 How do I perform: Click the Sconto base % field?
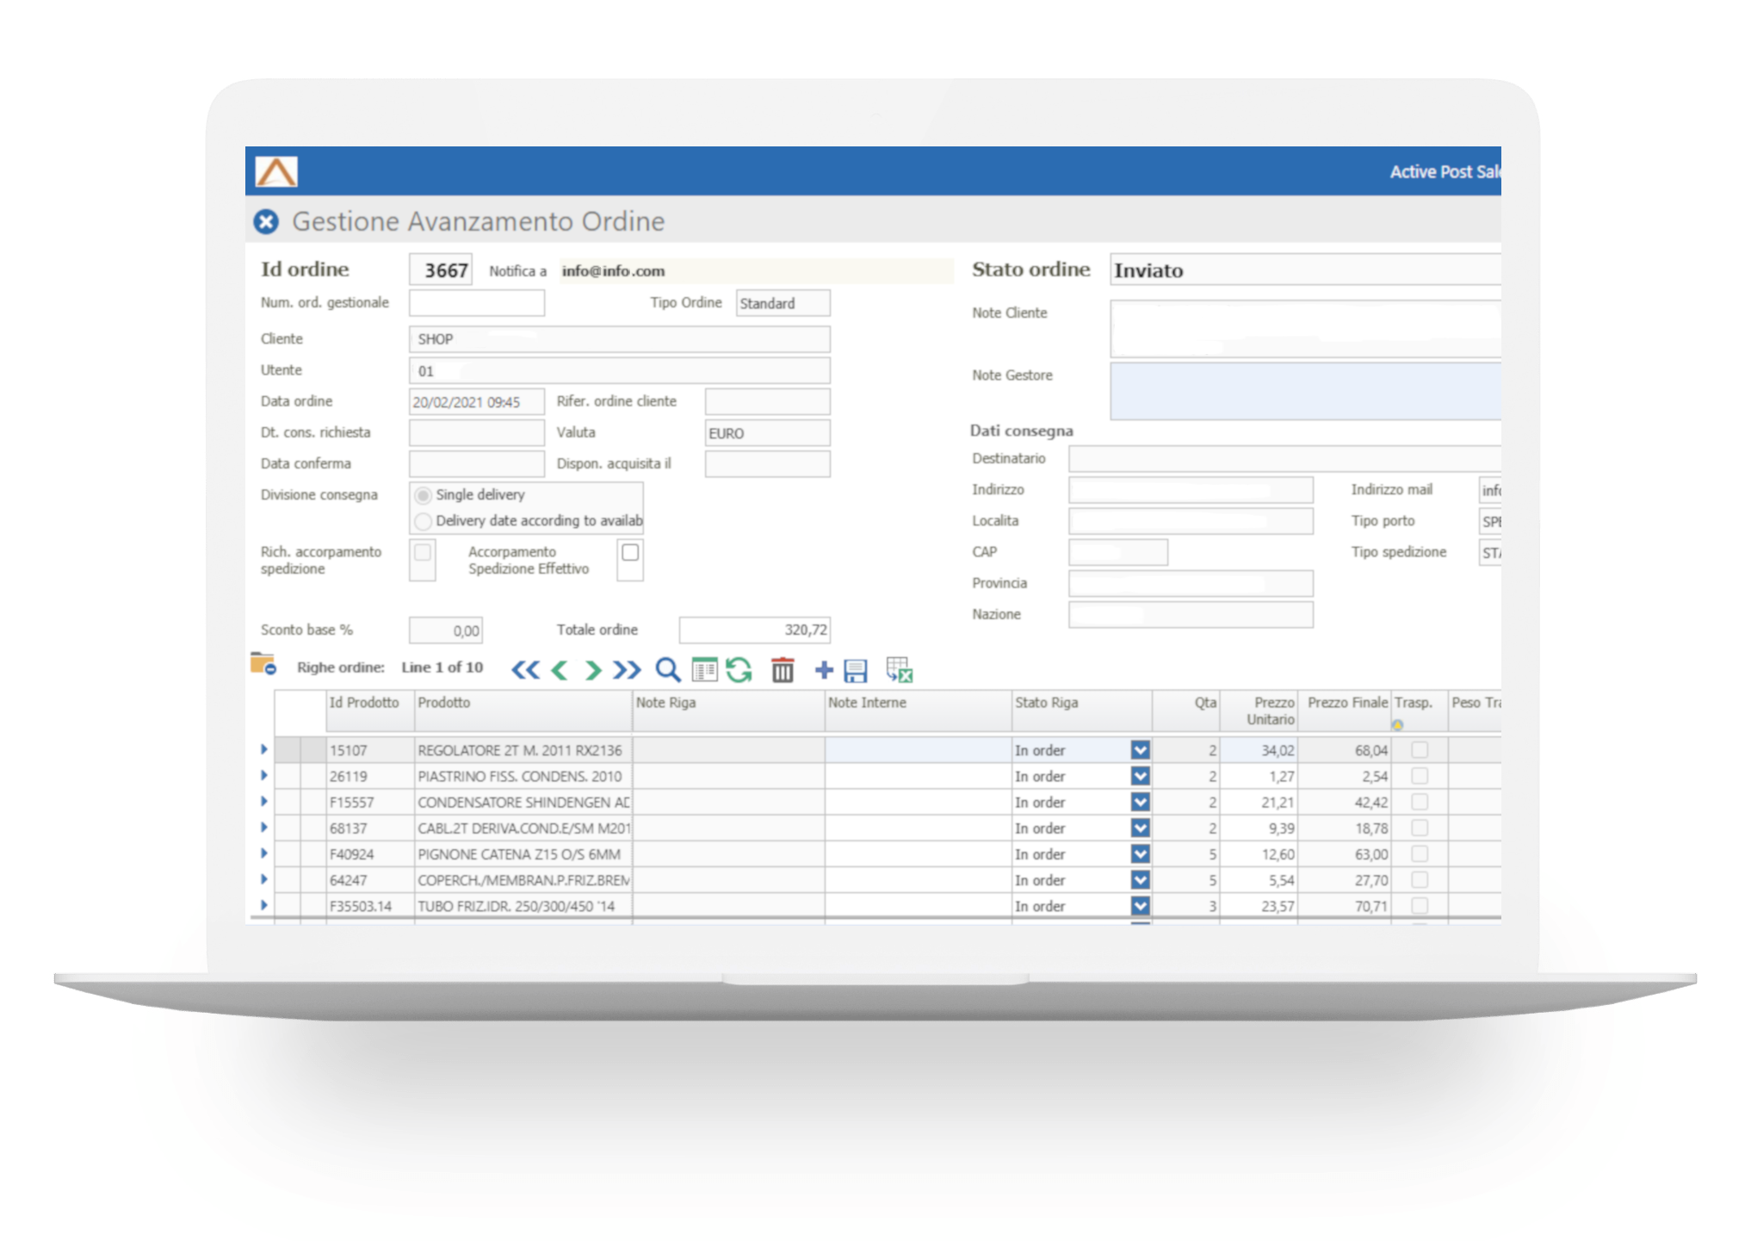pos(446,630)
